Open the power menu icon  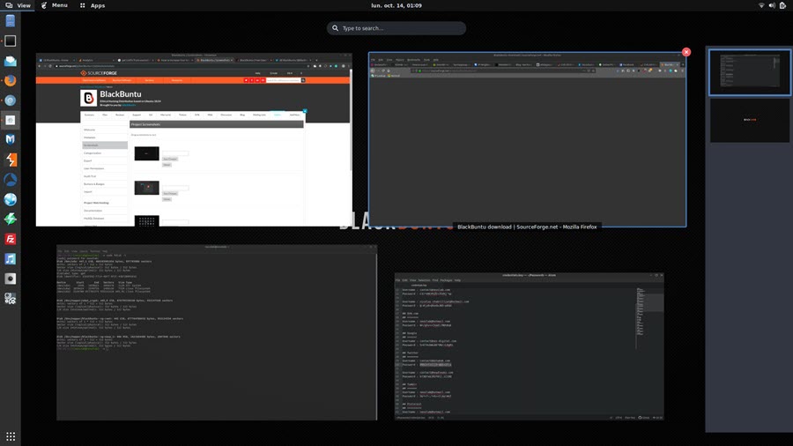tap(783, 5)
